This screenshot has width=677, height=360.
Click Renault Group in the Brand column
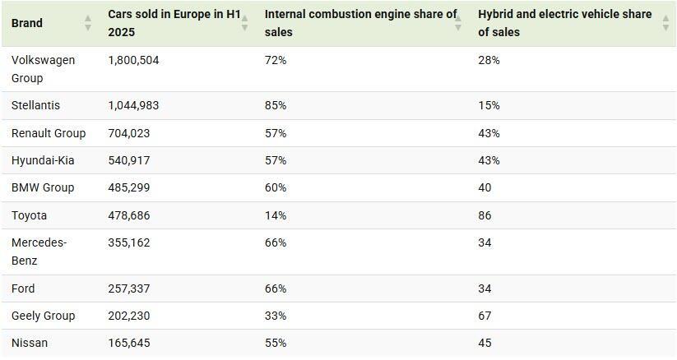[x=49, y=133]
